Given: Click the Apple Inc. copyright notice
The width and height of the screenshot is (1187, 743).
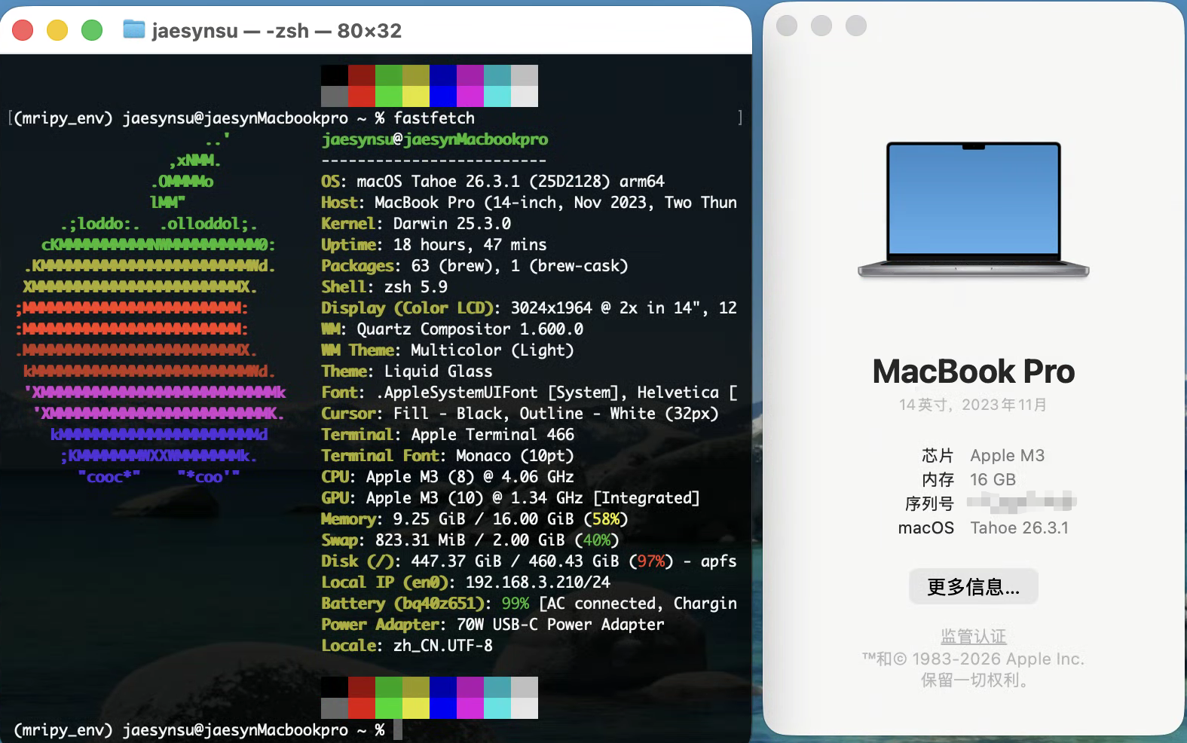Looking at the screenshot, I should pos(973,669).
